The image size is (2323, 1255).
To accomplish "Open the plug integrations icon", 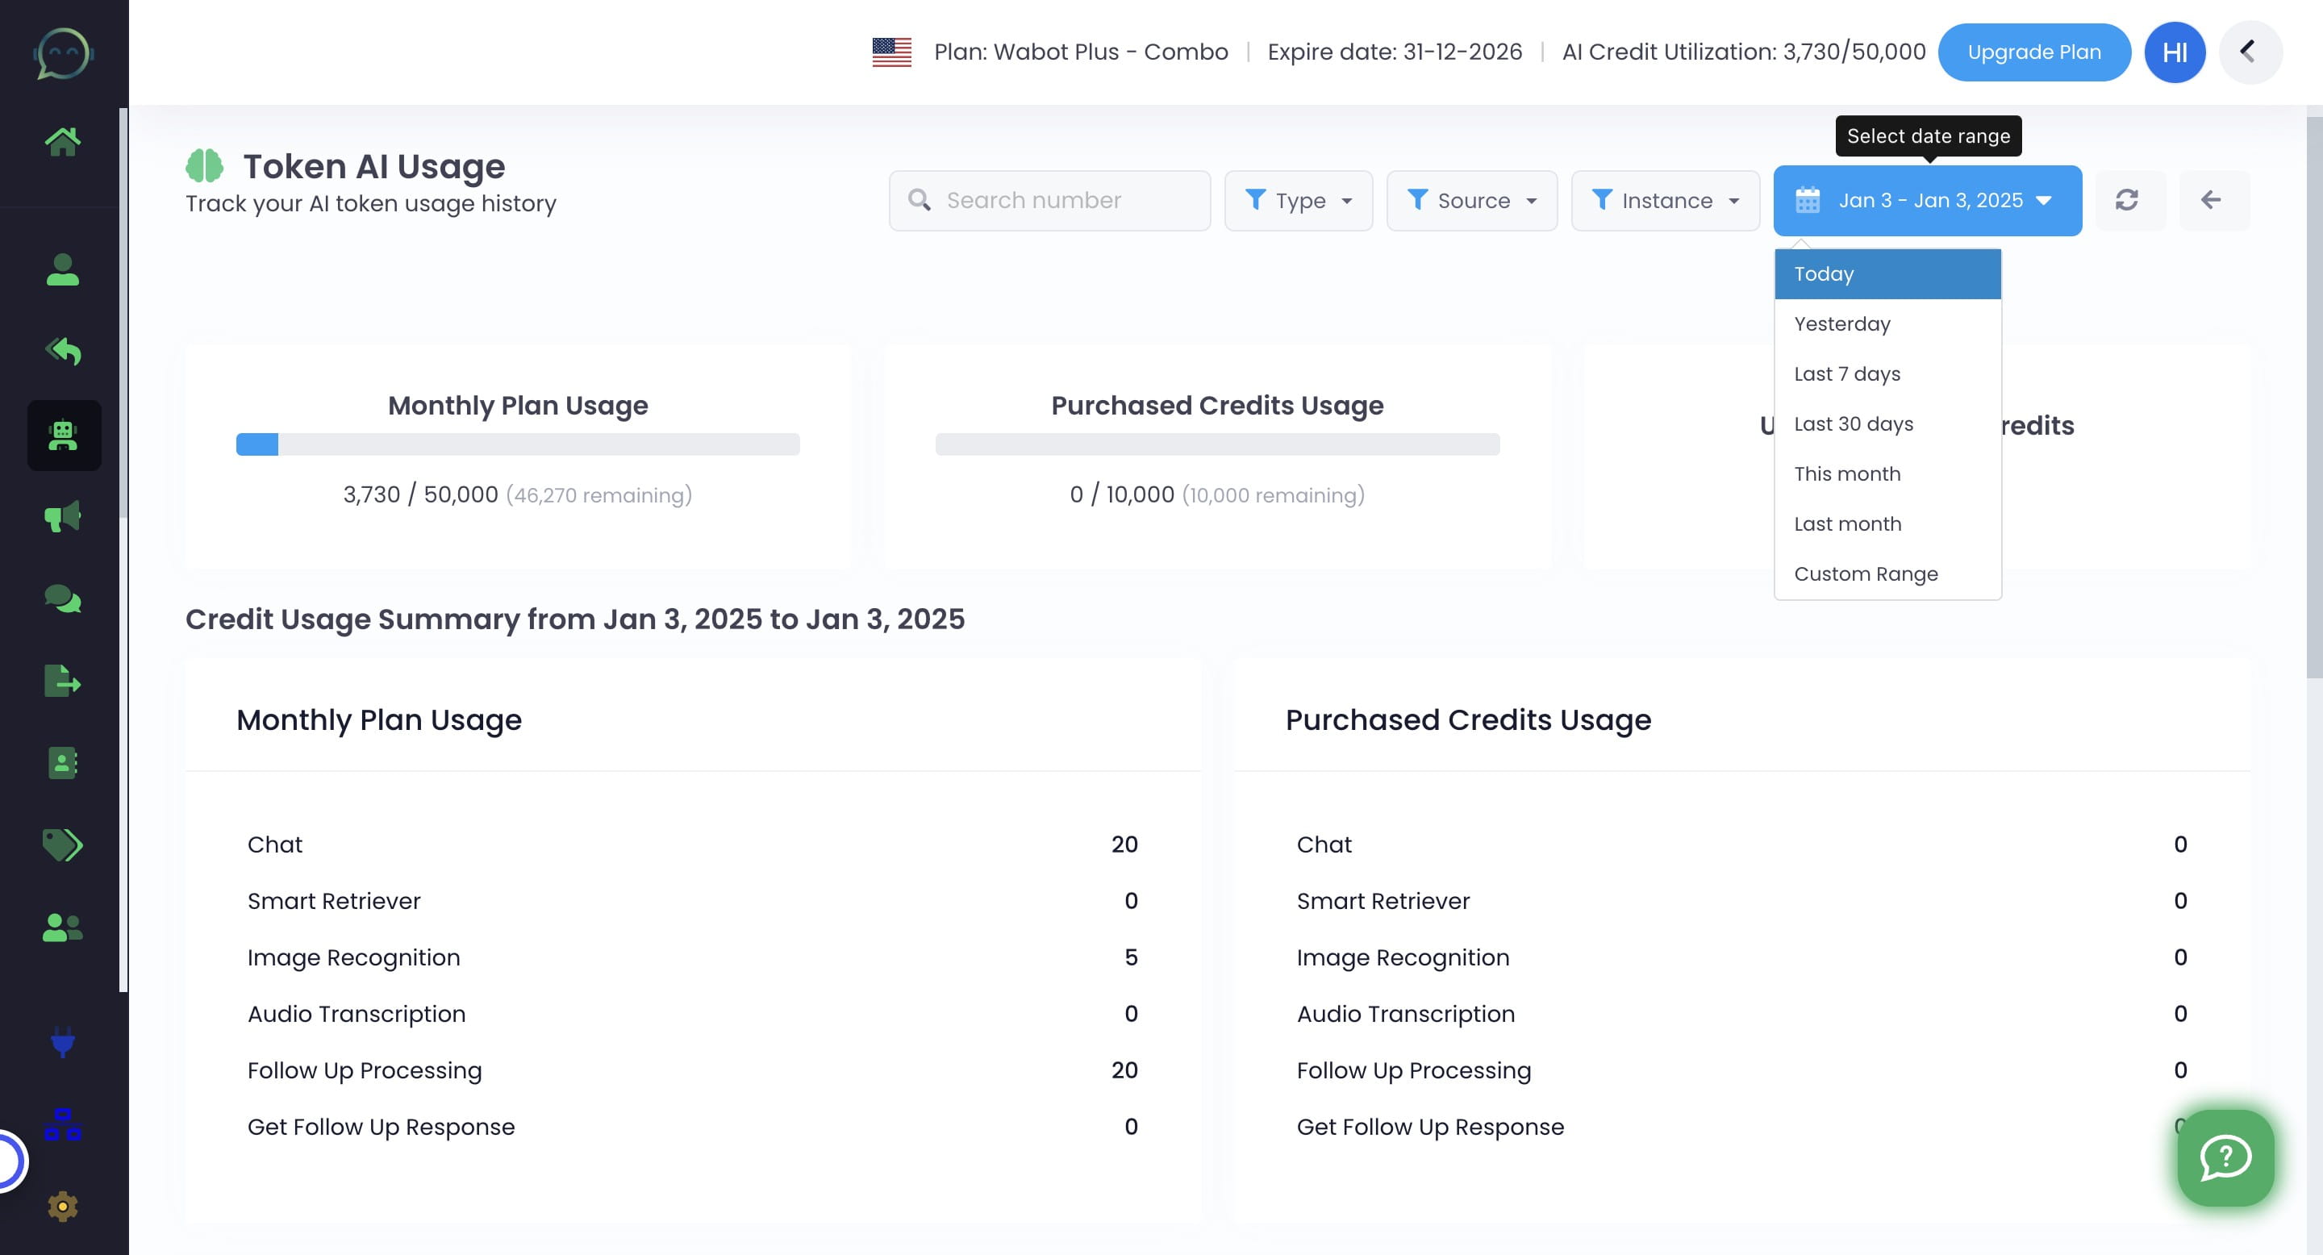I will (x=62, y=1042).
